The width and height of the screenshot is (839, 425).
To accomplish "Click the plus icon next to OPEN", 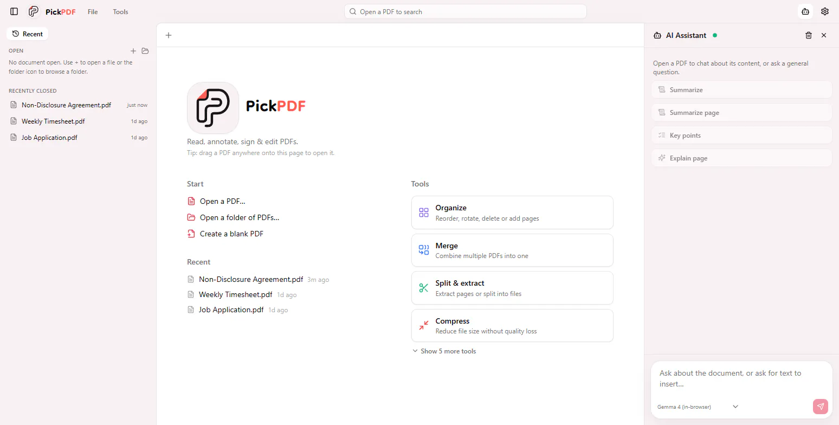I will pyautogui.click(x=133, y=51).
